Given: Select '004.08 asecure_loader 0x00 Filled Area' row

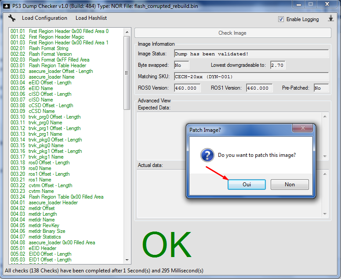Looking at the screenshot, I should 53,243.
